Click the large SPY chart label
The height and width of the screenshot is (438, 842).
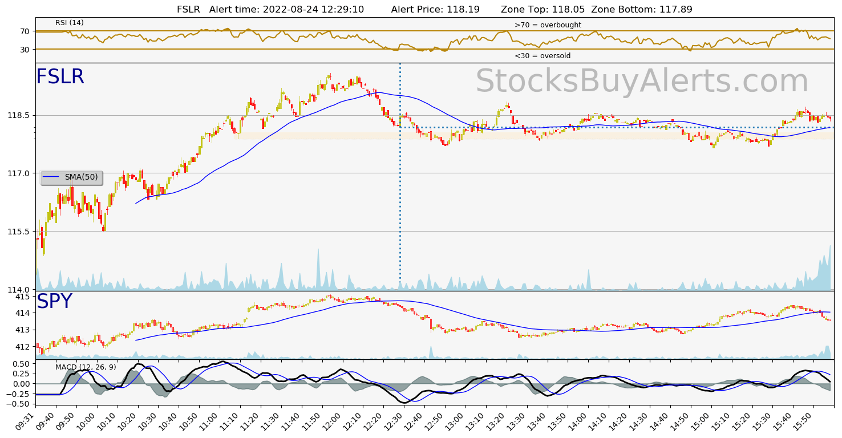(x=54, y=302)
